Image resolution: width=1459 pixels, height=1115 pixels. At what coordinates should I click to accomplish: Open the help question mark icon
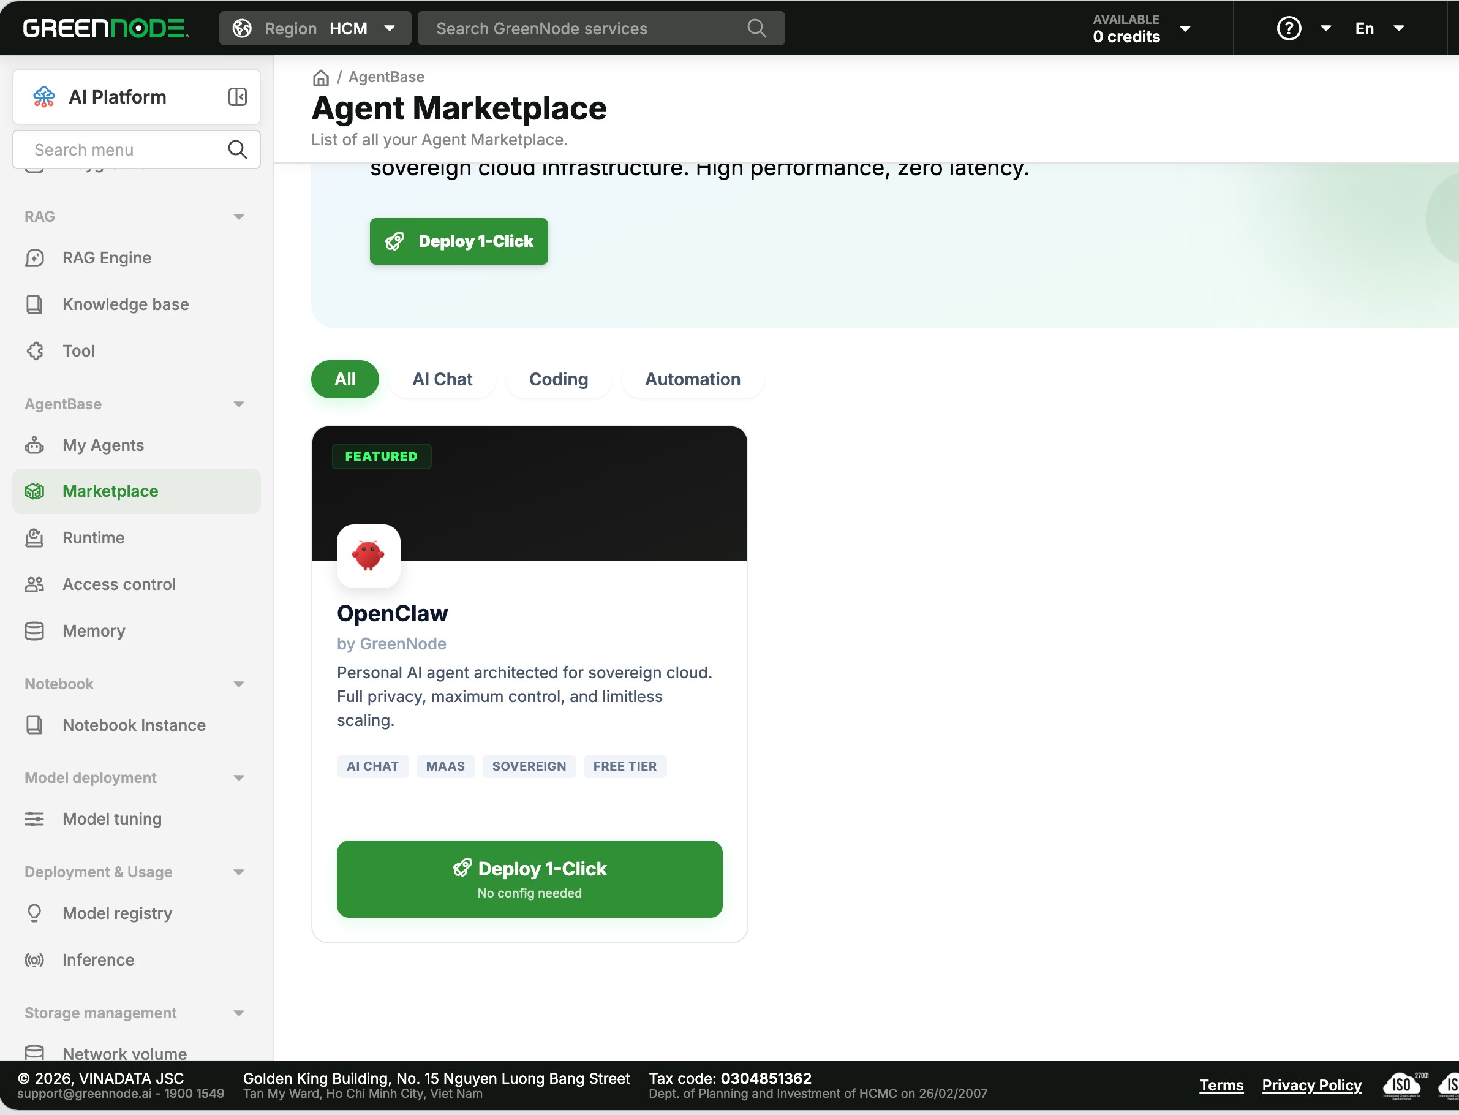[1289, 29]
